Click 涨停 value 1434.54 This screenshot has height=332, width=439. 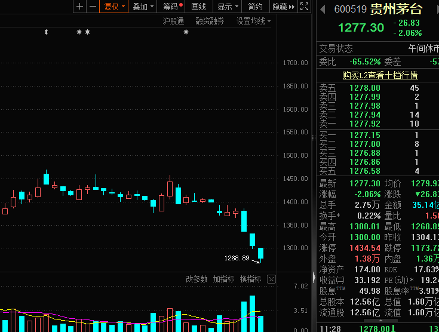365,248
